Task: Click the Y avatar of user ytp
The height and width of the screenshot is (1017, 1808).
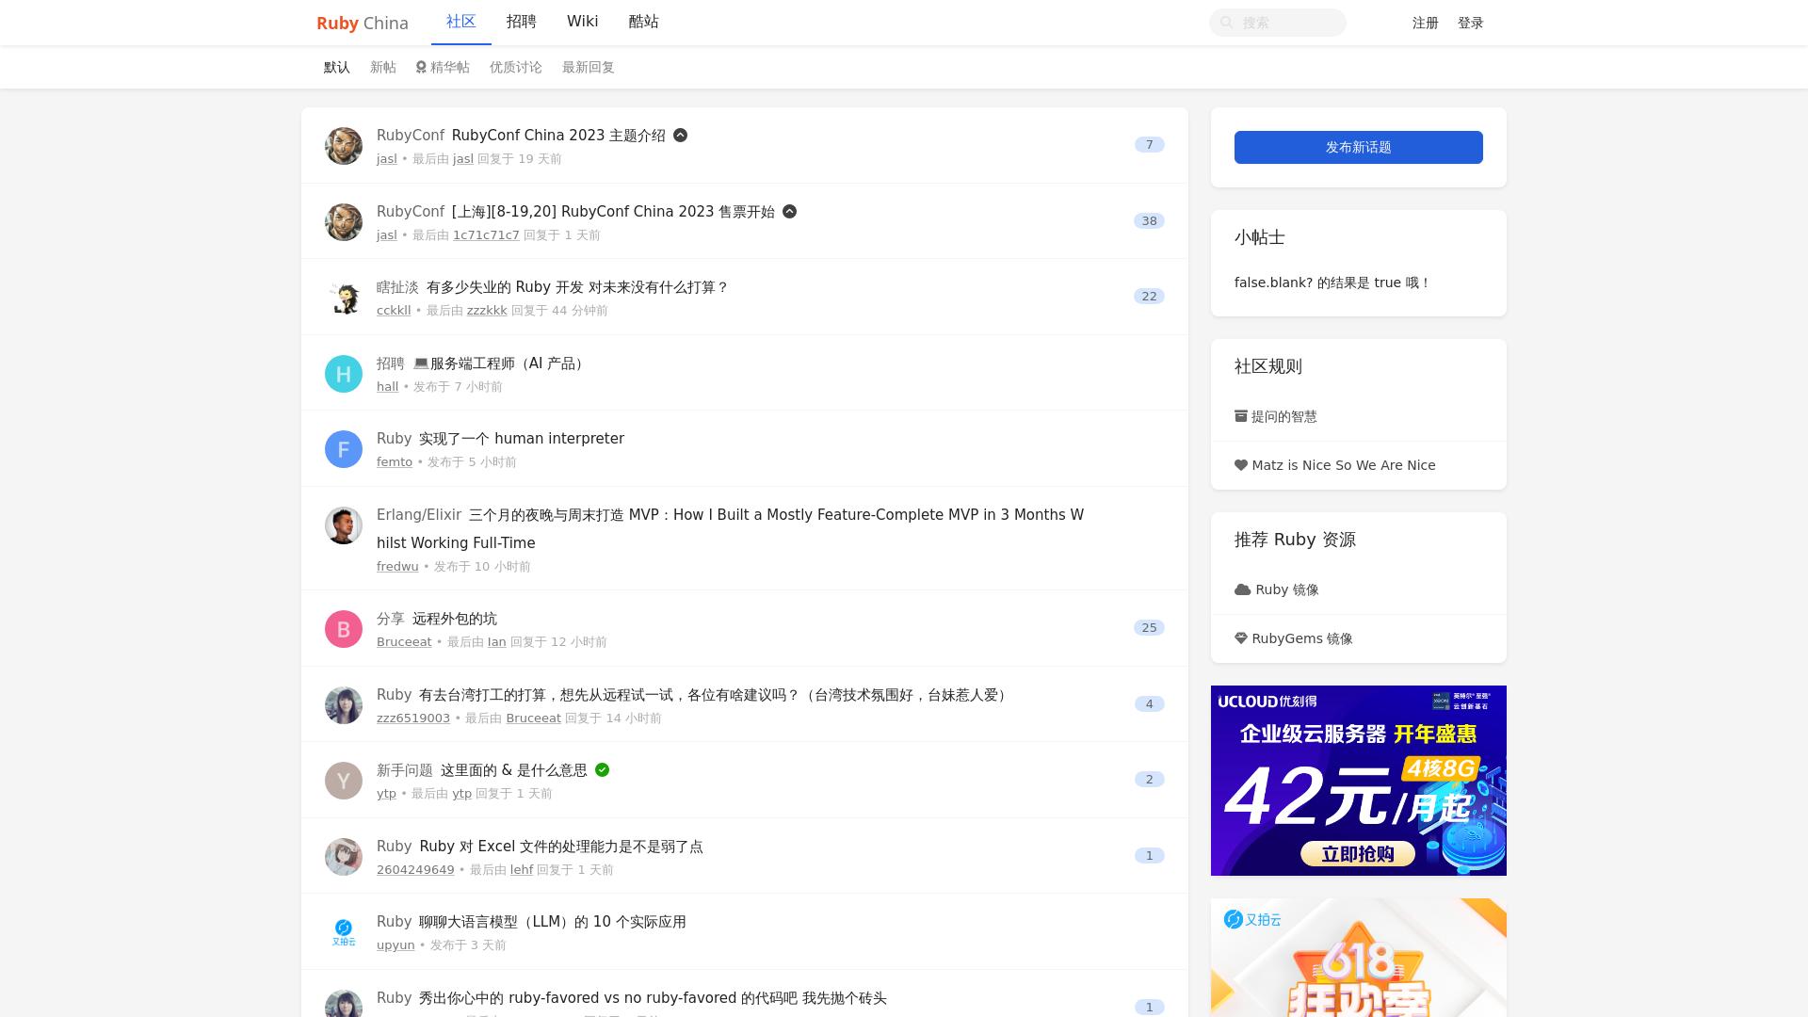Action: click(x=344, y=781)
